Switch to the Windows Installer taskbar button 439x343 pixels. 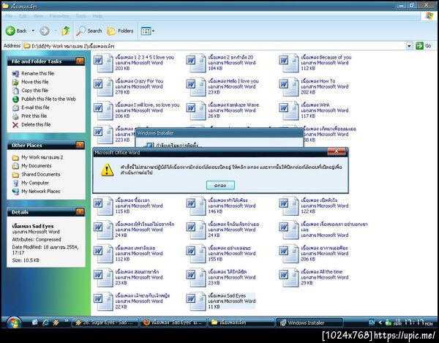309,323
